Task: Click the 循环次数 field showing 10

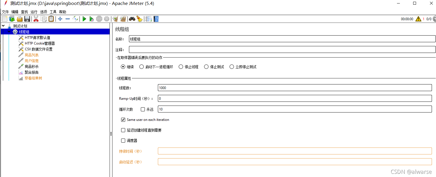Action: [295, 109]
